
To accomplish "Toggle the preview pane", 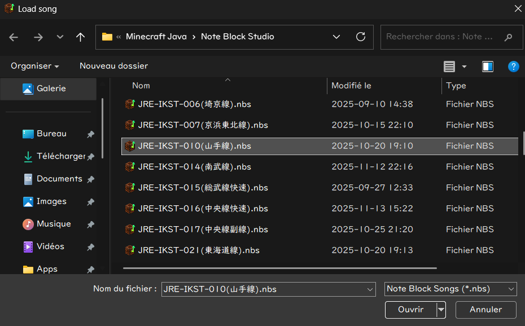I will click(x=488, y=67).
